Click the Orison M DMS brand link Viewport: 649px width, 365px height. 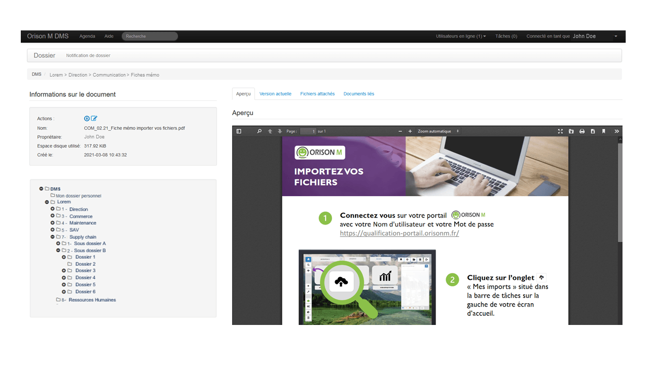[48, 36]
